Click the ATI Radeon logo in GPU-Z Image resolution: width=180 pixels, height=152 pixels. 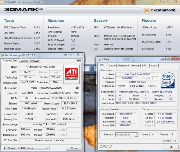coord(71,74)
